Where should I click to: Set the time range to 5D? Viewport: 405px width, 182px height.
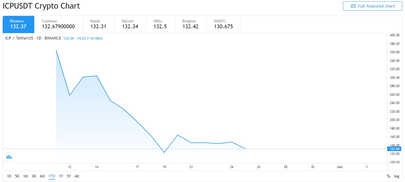click(x=17, y=176)
